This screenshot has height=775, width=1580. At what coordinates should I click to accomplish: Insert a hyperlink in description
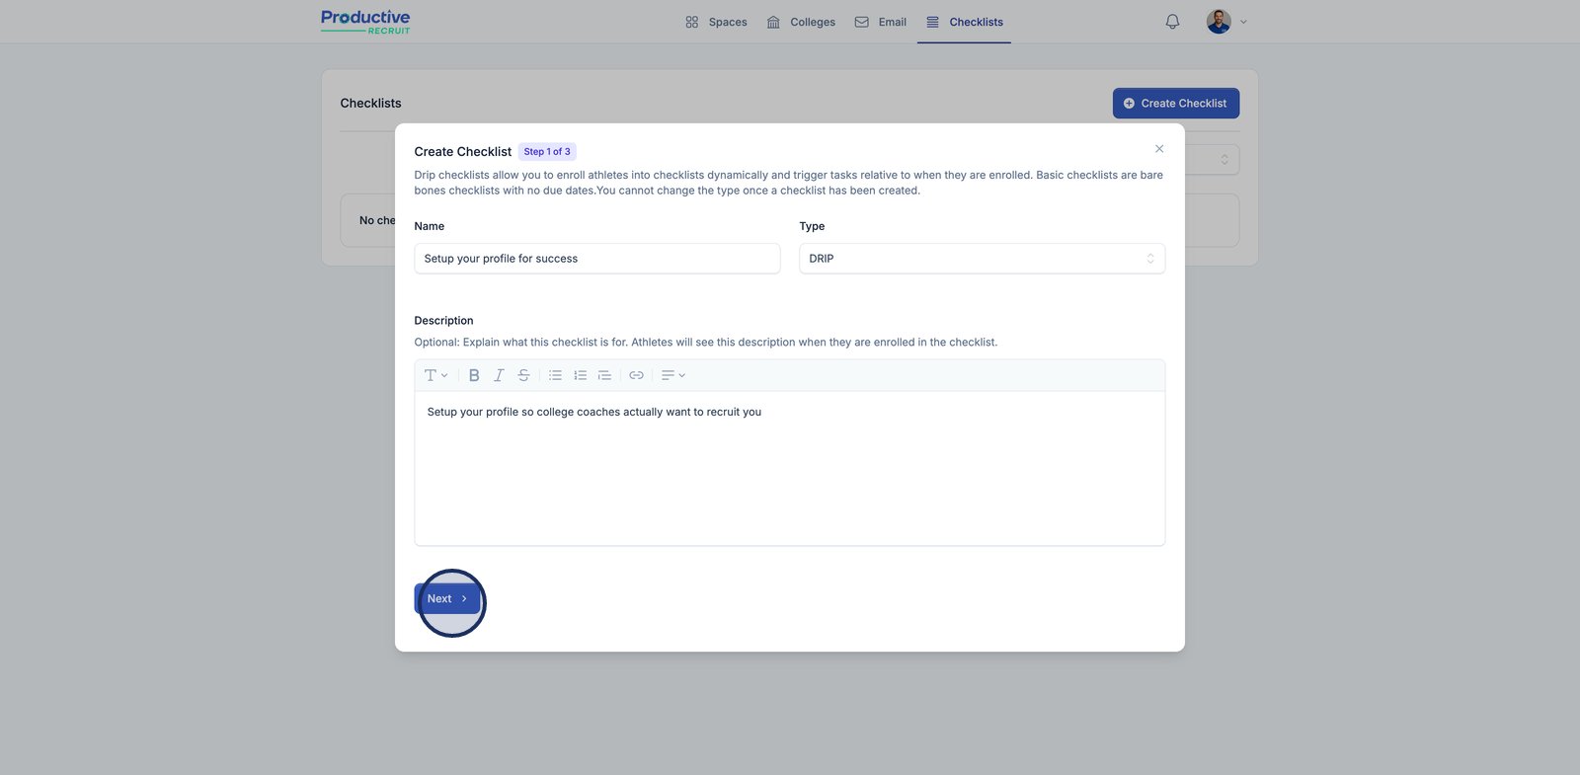pyautogui.click(x=636, y=375)
